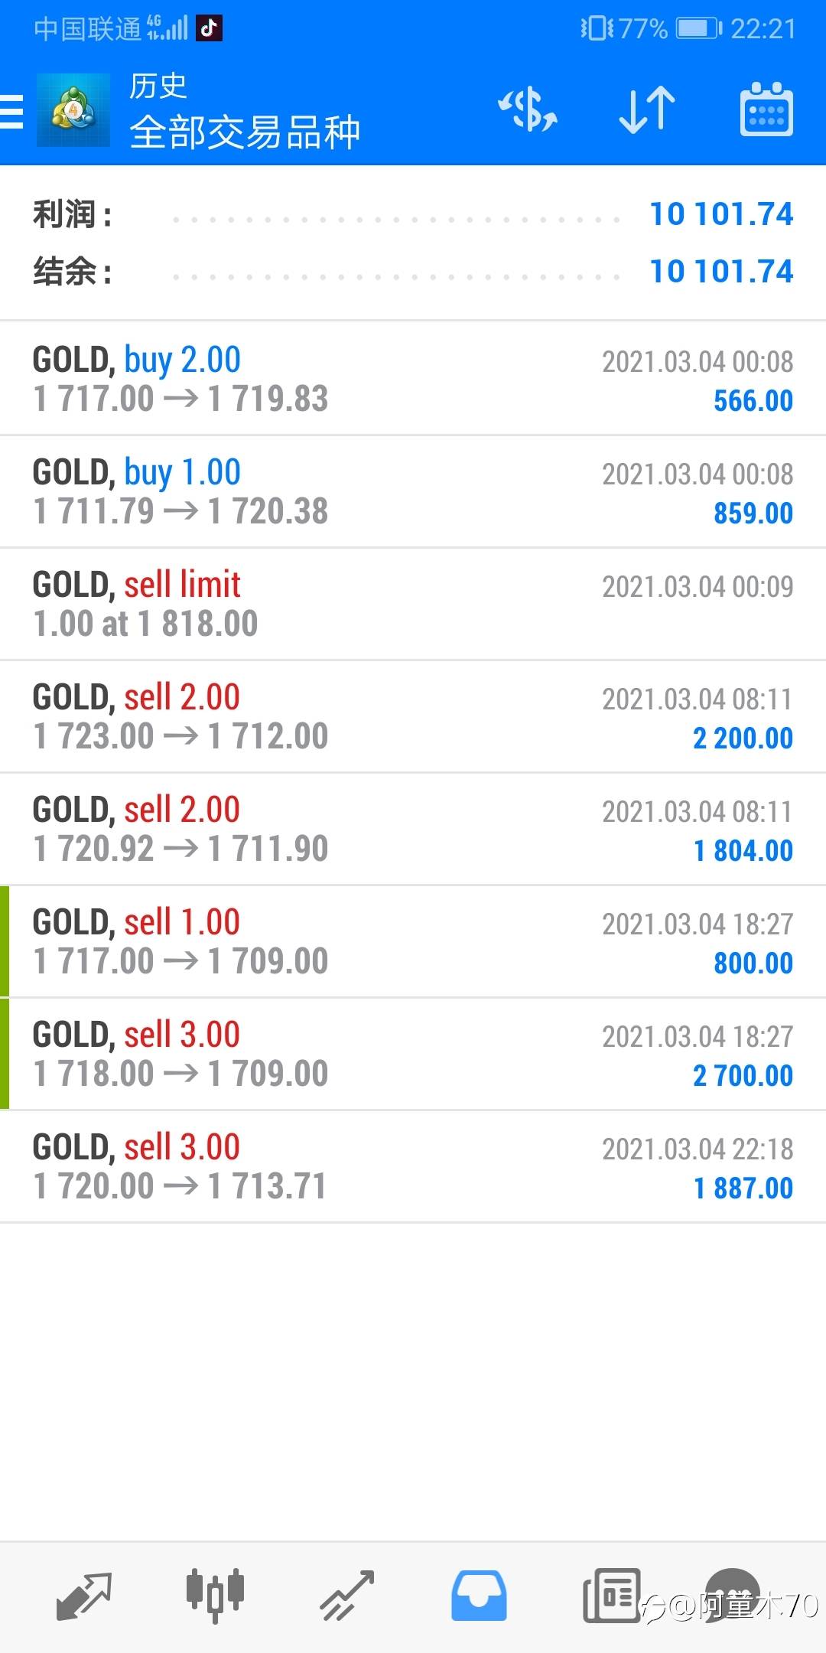Screen dimensions: 826x1653
Task: Select the GOLD sell 1.00 trade with 800.00 profit
Action: coord(413,941)
